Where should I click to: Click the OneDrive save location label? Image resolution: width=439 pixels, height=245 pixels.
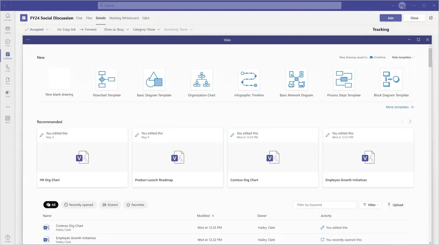pyautogui.click(x=377, y=58)
